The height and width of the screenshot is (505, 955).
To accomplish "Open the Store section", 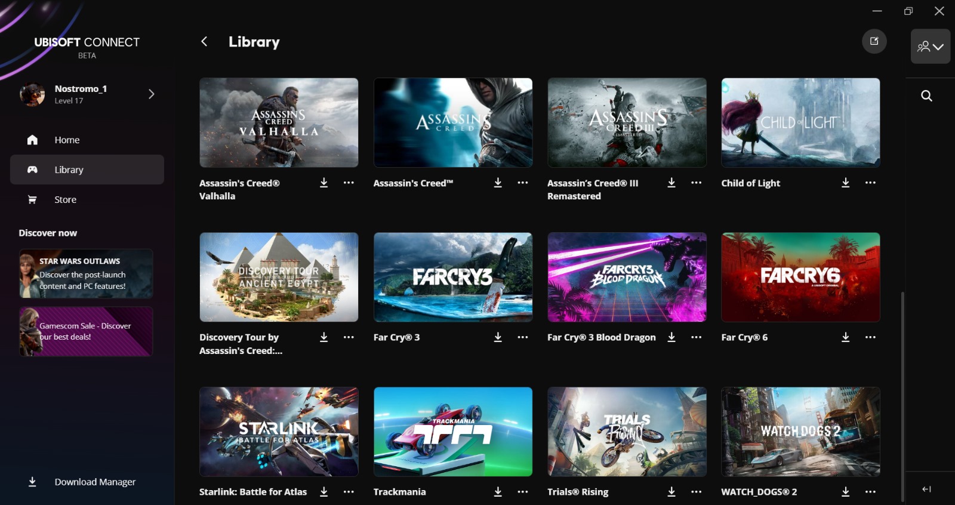I will (x=87, y=199).
